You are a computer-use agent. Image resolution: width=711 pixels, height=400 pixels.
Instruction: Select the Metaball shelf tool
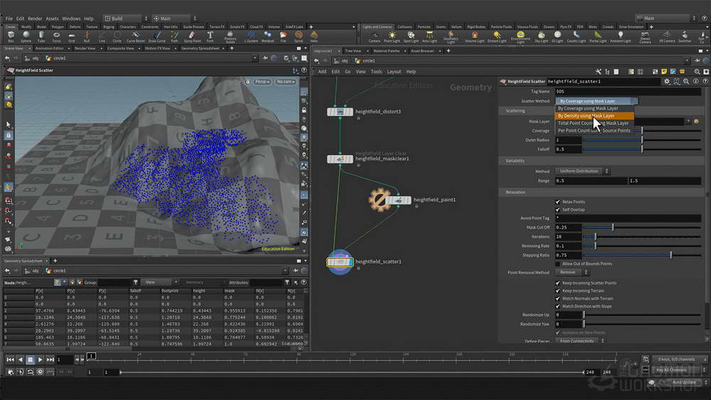tap(267, 36)
